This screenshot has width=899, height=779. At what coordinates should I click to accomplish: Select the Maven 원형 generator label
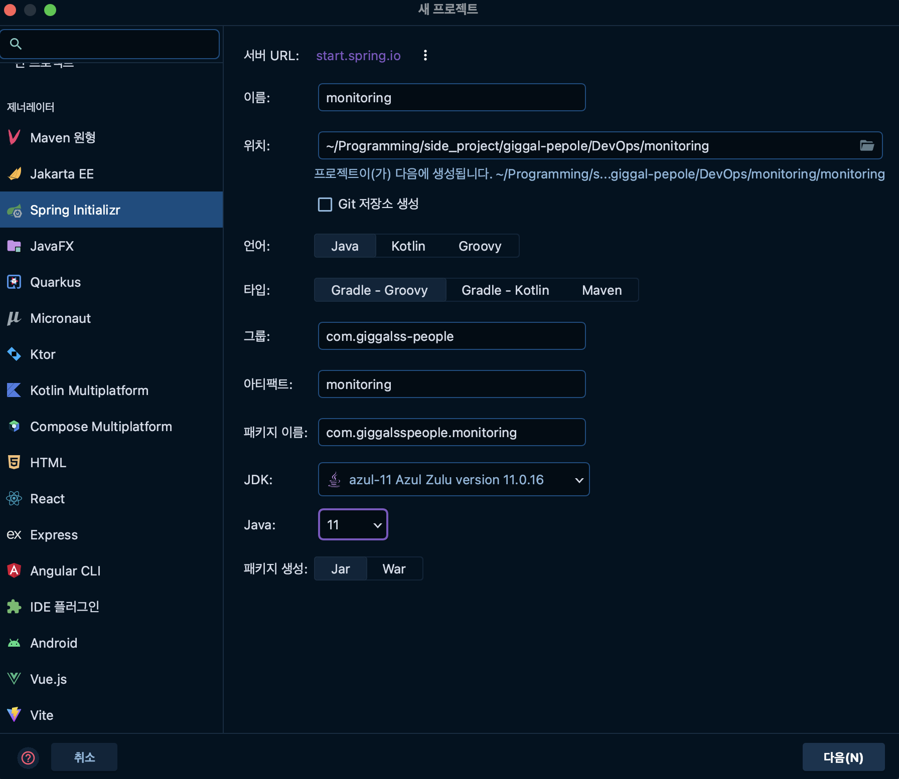pos(63,137)
